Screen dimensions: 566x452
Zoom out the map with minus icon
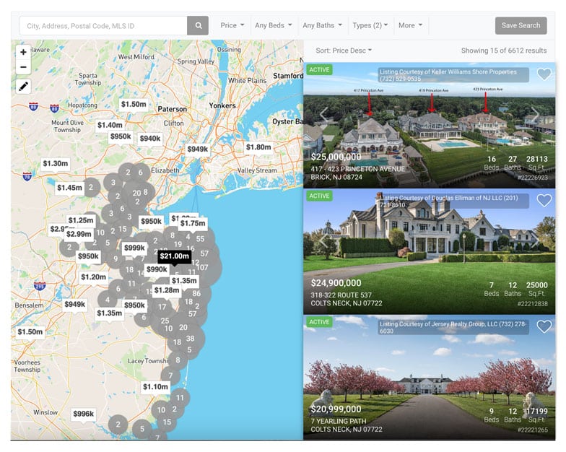click(23, 67)
